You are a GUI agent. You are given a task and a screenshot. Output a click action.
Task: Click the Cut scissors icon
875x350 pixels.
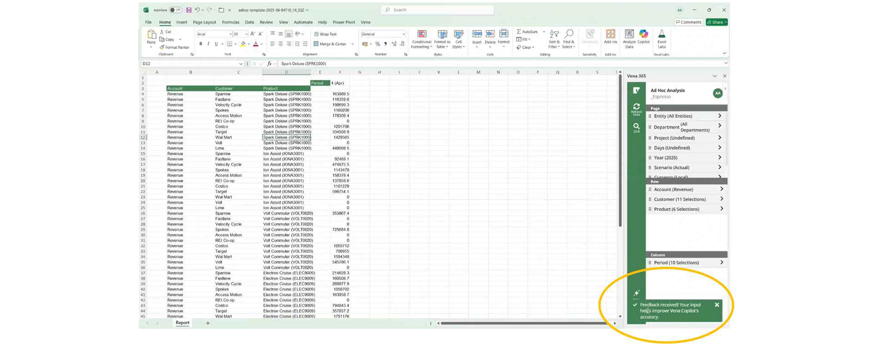[162, 32]
